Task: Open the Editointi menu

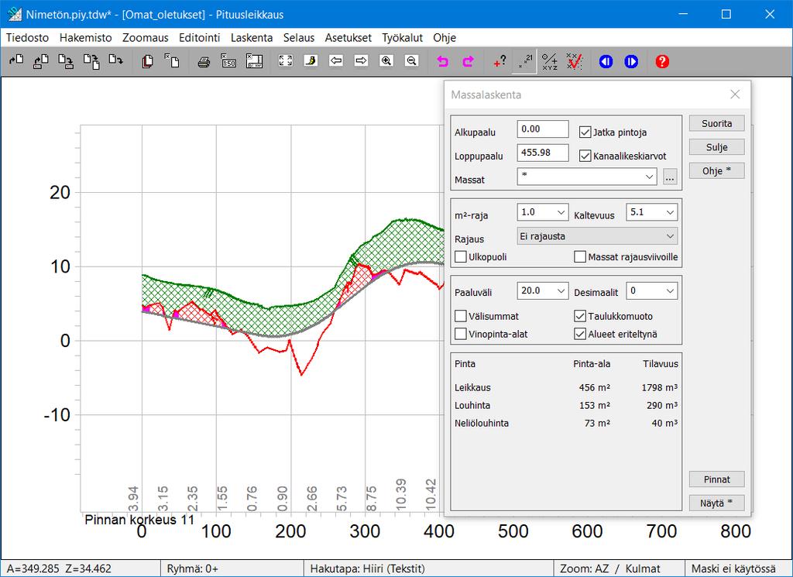Action: 199,37
